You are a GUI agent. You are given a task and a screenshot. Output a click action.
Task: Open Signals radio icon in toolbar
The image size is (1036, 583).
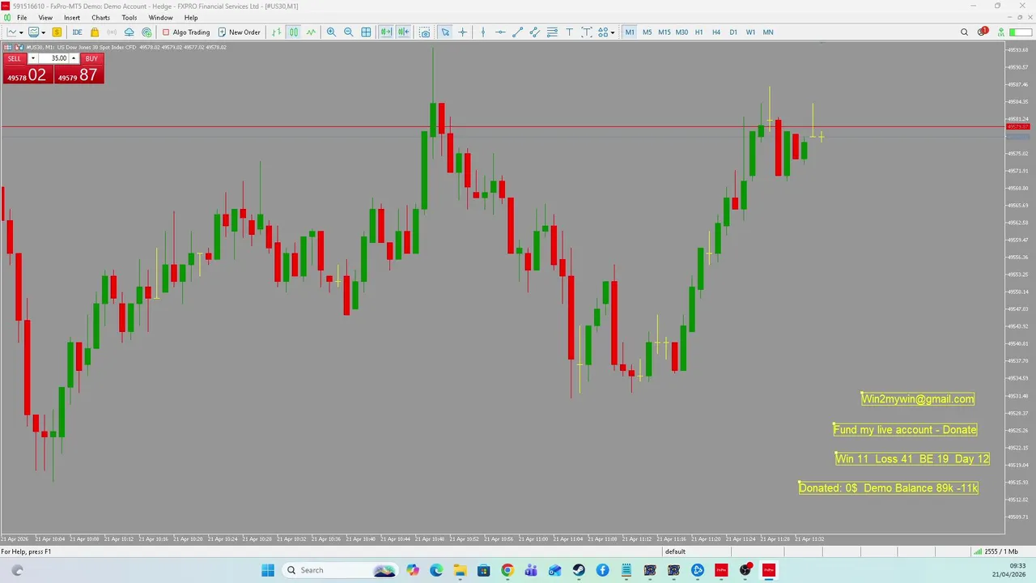pyautogui.click(x=112, y=32)
